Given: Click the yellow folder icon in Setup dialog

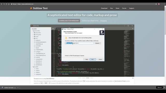Looking at the screenshot, I should (66, 38).
